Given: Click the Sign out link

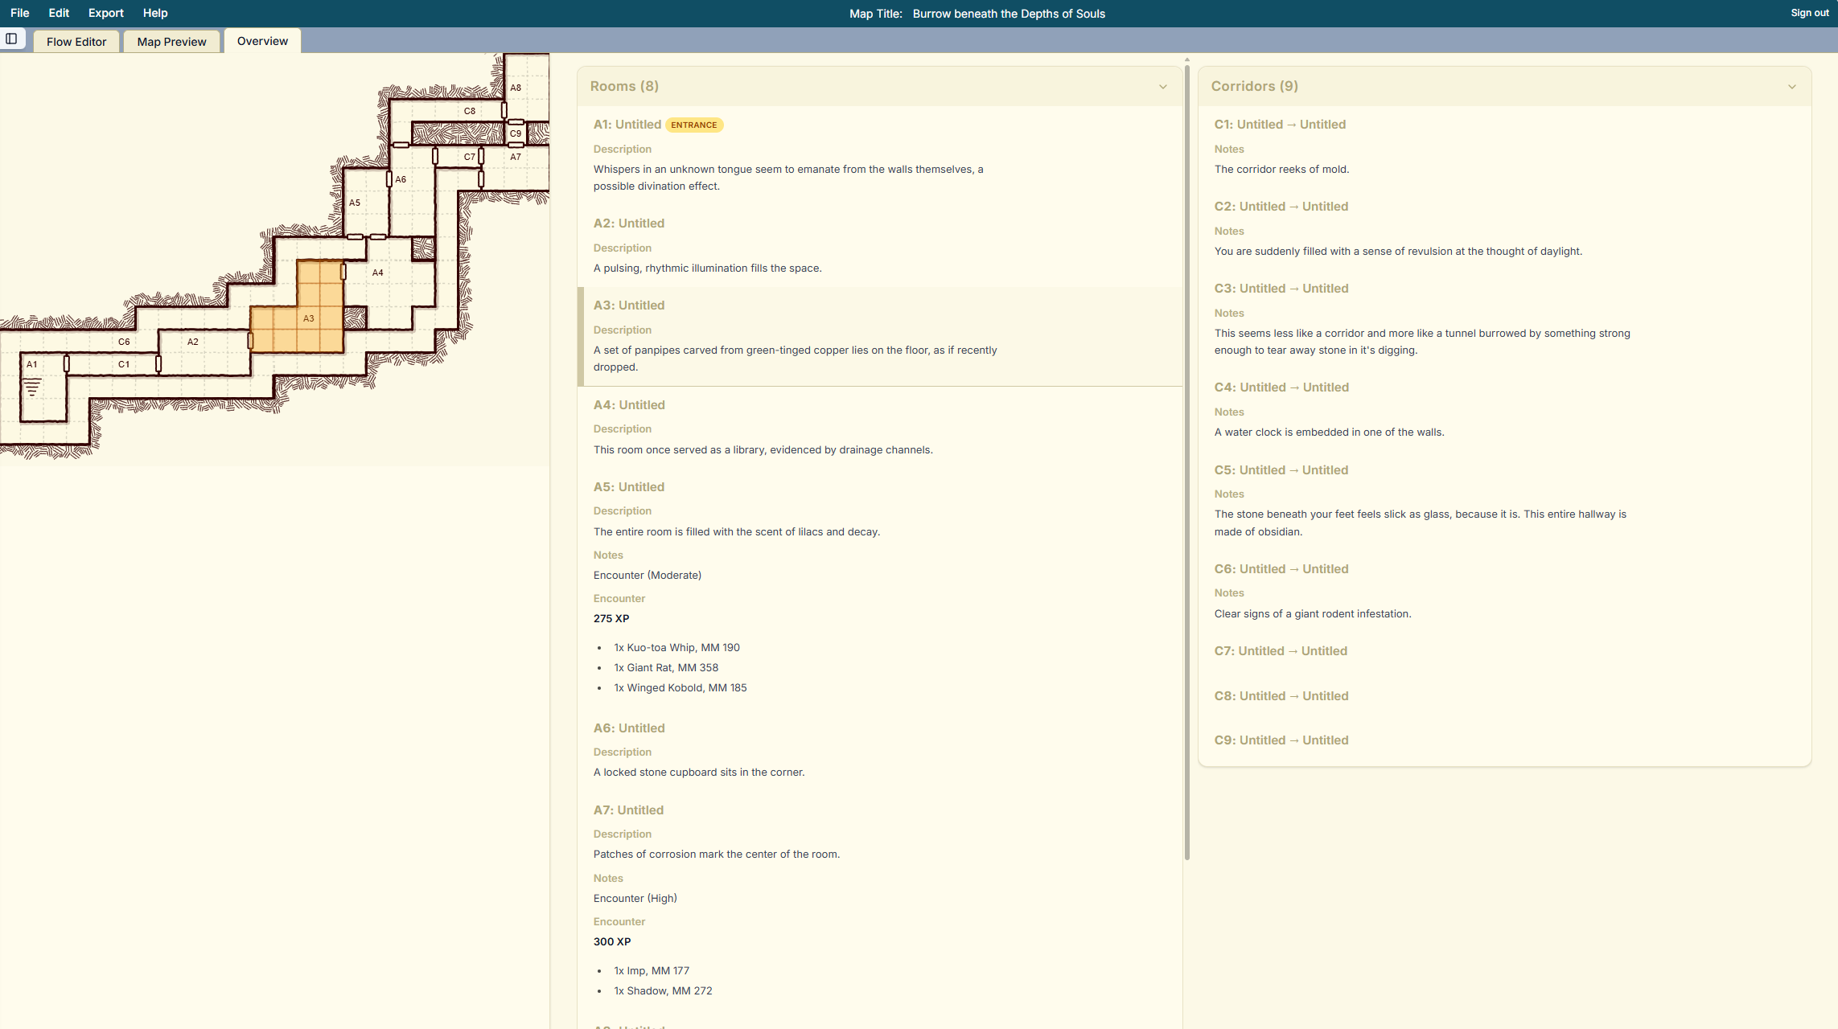Looking at the screenshot, I should (1809, 13).
